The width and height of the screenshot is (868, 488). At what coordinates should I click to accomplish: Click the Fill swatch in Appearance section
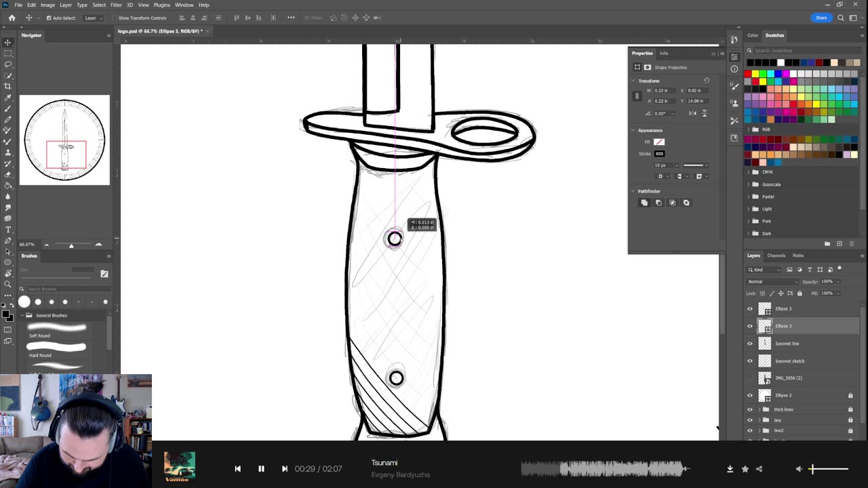(659, 142)
